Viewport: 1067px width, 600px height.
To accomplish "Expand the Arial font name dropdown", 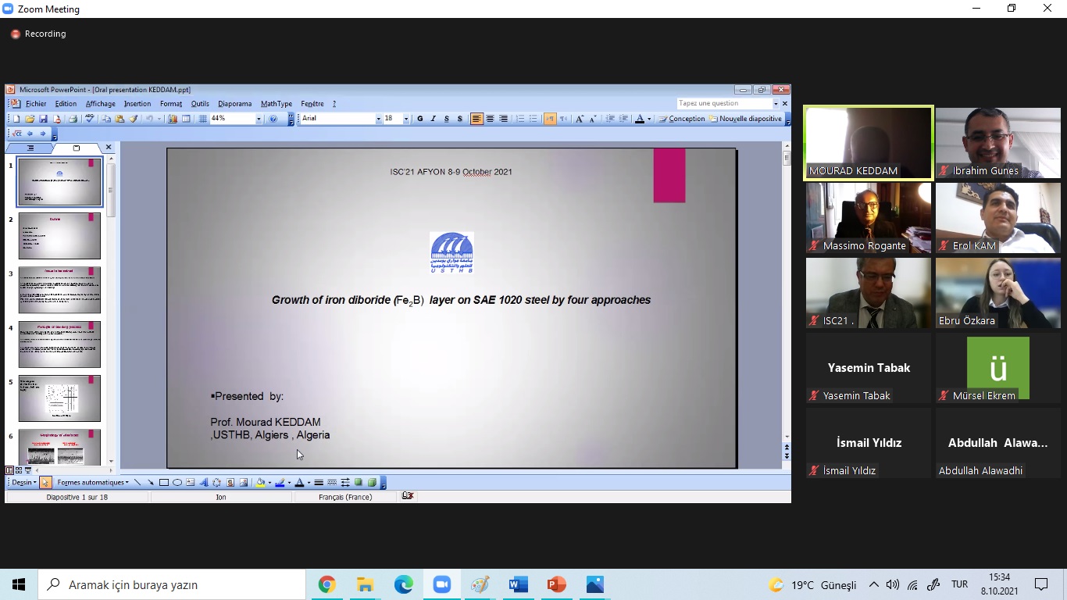I will click(378, 119).
